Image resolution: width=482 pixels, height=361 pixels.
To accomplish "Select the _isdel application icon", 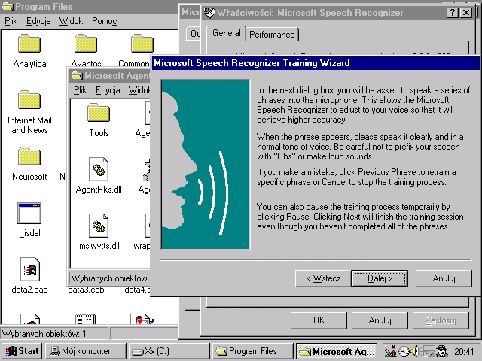I will click(29, 213).
